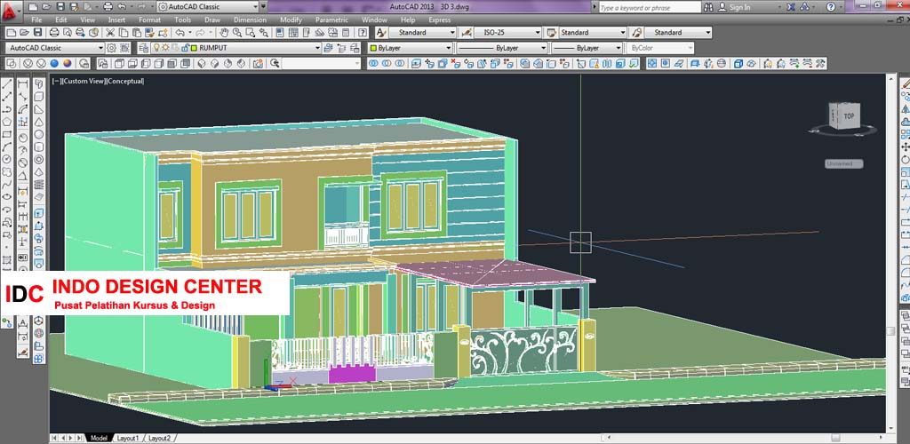Open the ByLayer lineweight dropdown
This screenshot has width=910, height=444.
(x=587, y=48)
